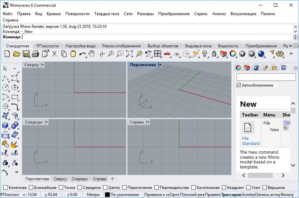Switch to the Режим отображения toolbar tab
The width and height of the screenshot is (299, 198).
point(121,46)
